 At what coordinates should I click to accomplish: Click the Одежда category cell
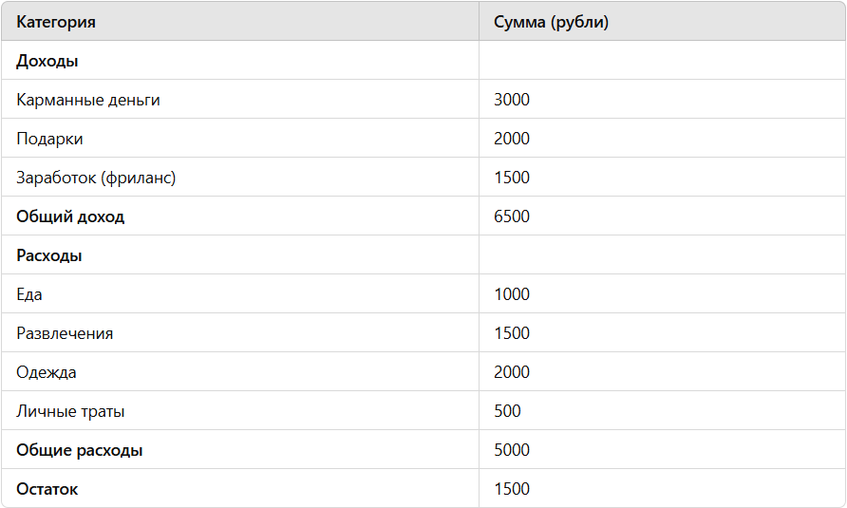tap(47, 372)
